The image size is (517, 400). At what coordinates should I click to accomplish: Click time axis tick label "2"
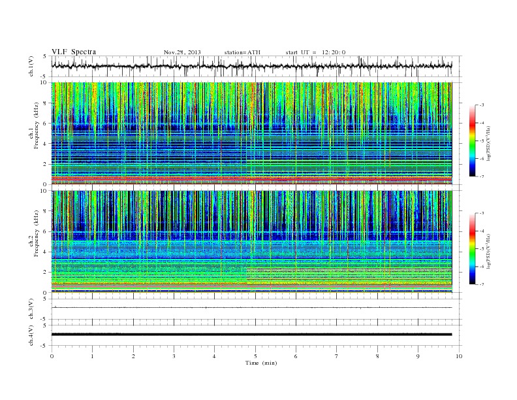click(x=133, y=356)
